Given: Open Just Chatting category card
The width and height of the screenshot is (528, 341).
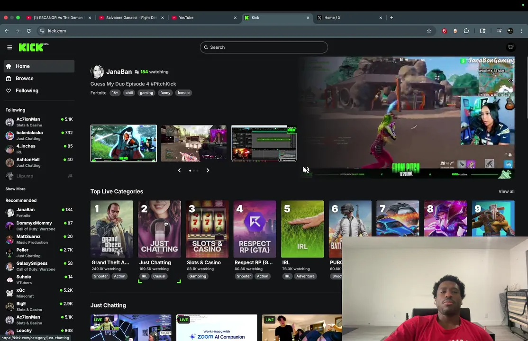Looking at the screenshot, I should pos(159,229).
